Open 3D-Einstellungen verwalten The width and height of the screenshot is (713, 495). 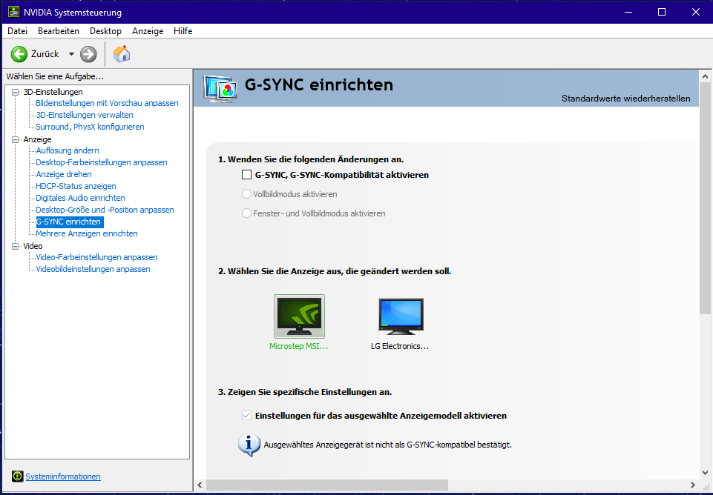[x=85, y=115]
